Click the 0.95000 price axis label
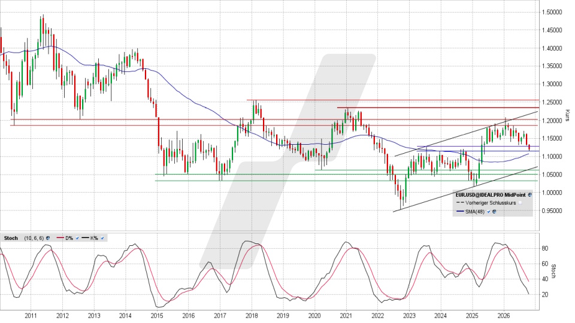575x323 pixels. (552, 211)
